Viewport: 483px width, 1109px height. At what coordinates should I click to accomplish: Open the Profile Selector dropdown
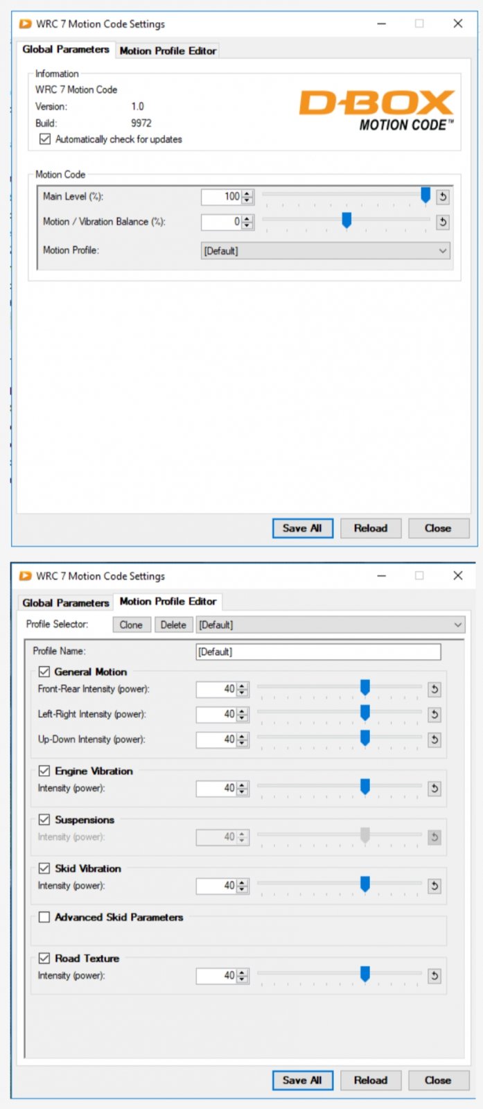coord(331,625)
